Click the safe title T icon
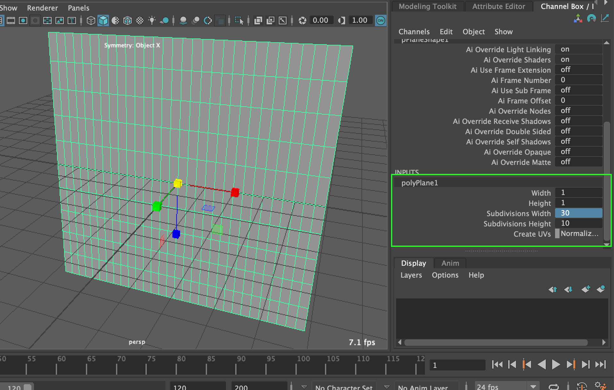This screenshot has width=614, height=390. point(72,21)
